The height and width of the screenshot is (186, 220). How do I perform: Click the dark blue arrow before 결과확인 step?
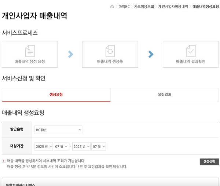click(151, 54)
